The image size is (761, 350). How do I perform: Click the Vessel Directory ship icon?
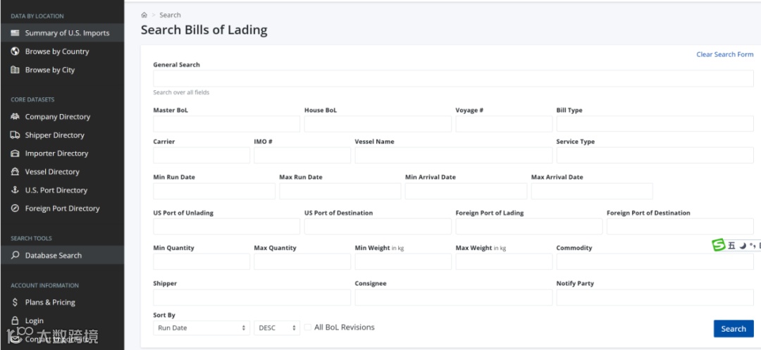[x=15, y=172]
